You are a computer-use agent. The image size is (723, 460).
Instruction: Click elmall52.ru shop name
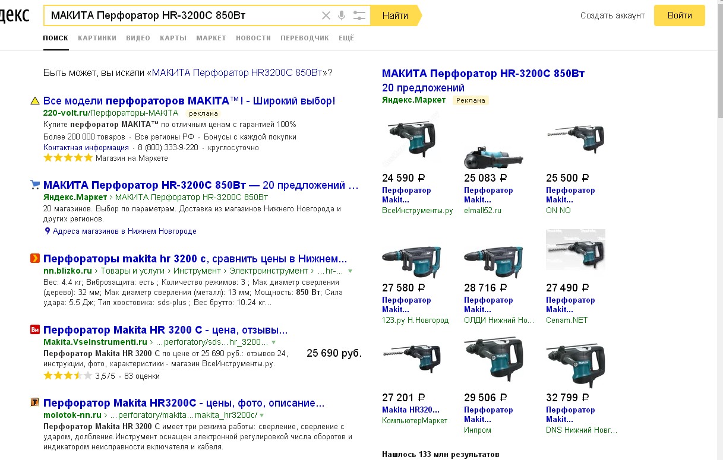[482, 210]
